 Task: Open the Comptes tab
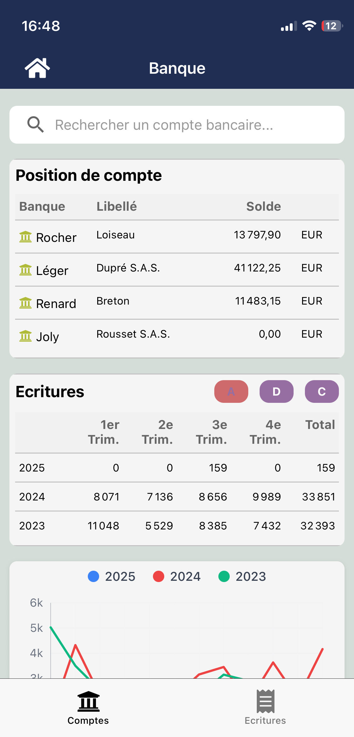(x=88, y=707)
